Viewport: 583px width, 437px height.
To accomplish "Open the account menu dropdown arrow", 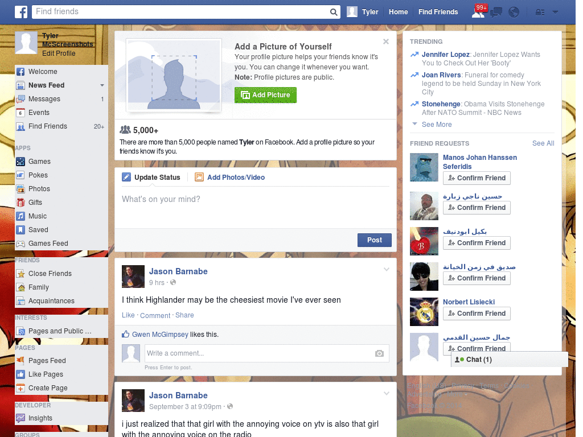I will tap(555, 13).
